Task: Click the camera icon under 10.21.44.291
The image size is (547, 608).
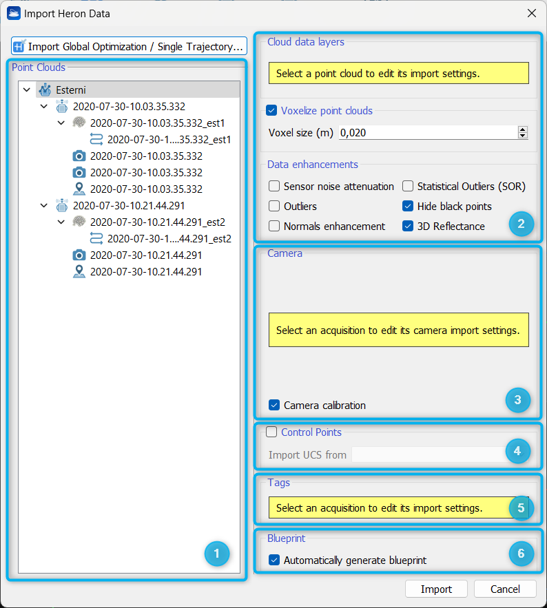Action: coord(79,255)
